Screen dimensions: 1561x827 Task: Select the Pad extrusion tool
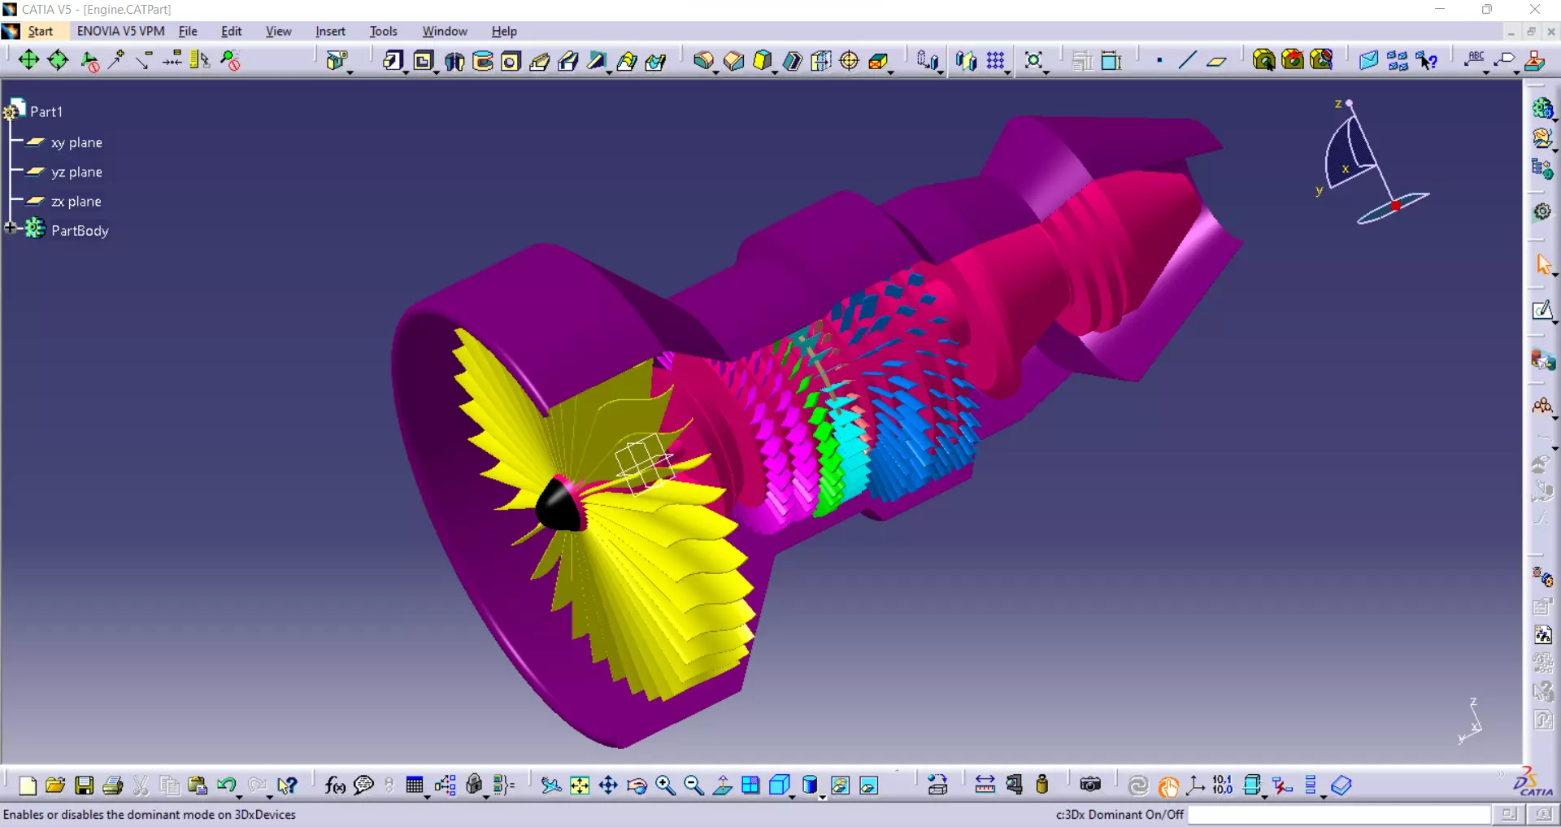[x=392, y=61]
